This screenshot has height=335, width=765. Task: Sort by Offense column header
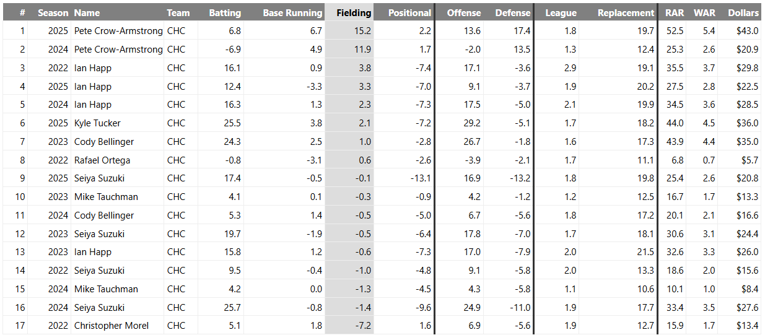click(x=463, y=12)
